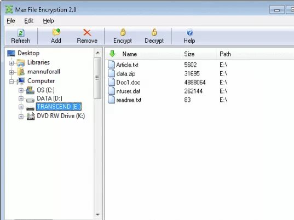Click the Refresh toolbar icon
The height and width of the screenshot is (220, 294).
pos(21,33)
